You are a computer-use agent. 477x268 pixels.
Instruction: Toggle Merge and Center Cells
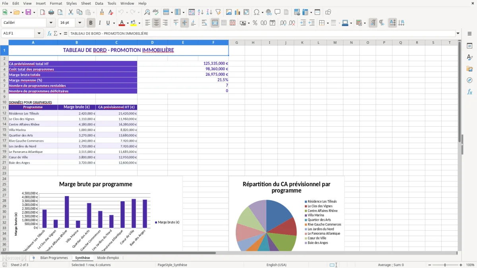click(215, 23)
